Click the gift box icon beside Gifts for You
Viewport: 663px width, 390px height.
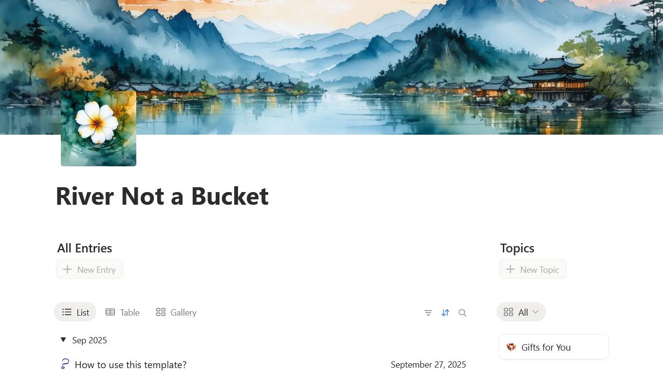(511, 347)
